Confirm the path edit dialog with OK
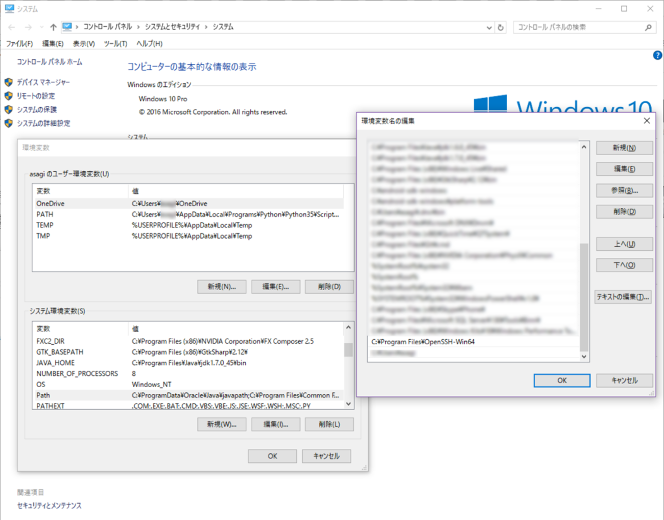Viewport: 664px width, 520px height. (x=562, y=381)
